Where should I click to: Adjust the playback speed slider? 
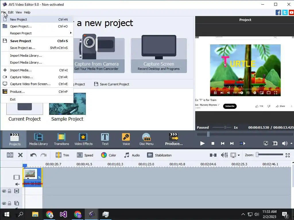(225, 127)
